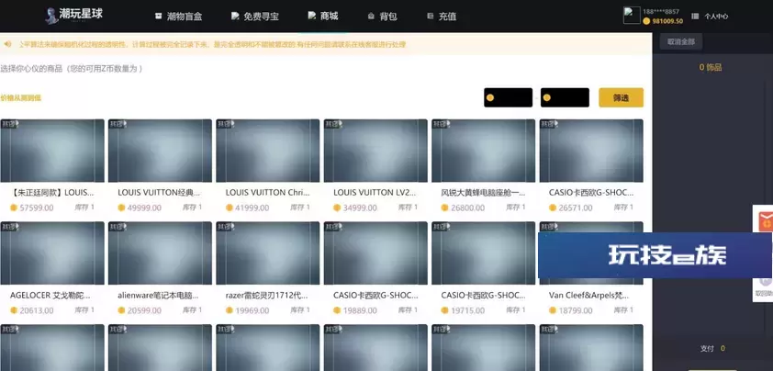This screenshot has height=371, width=773.
Task: Click the price 49999.00
Action: point(144,208)
